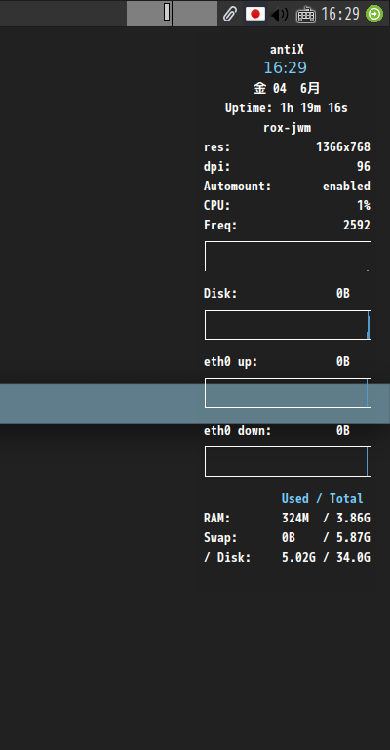
Task: Click the resolution value '1366x768'
Action: (x=343, y=146)
